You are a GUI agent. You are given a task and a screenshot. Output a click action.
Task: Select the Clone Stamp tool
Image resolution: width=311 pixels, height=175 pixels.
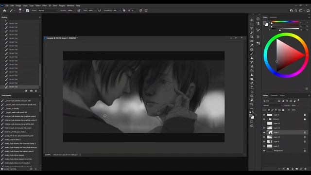click(252, 58)
